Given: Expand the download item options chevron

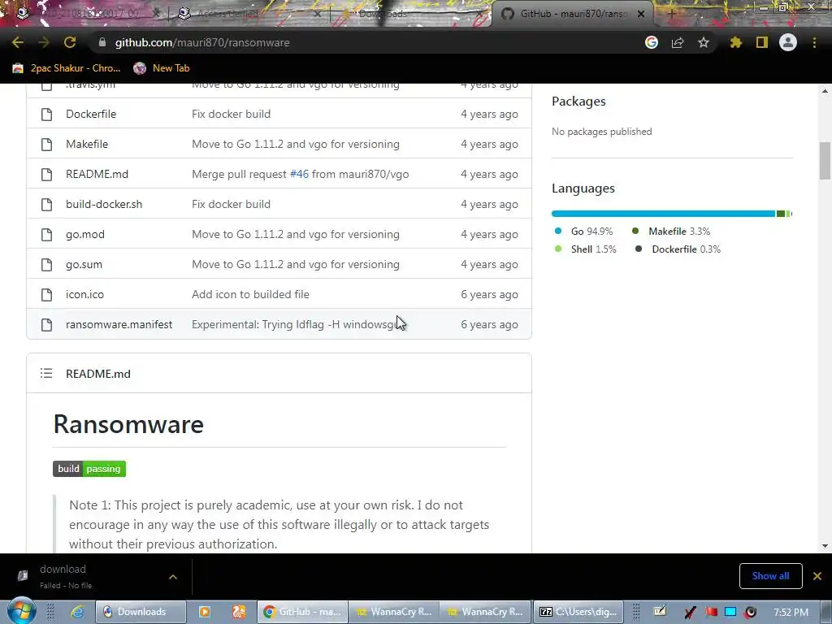Looking at the screenshot, I should click(173, 577).
